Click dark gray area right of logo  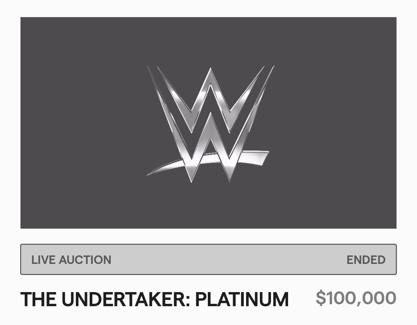coord(336,123)
